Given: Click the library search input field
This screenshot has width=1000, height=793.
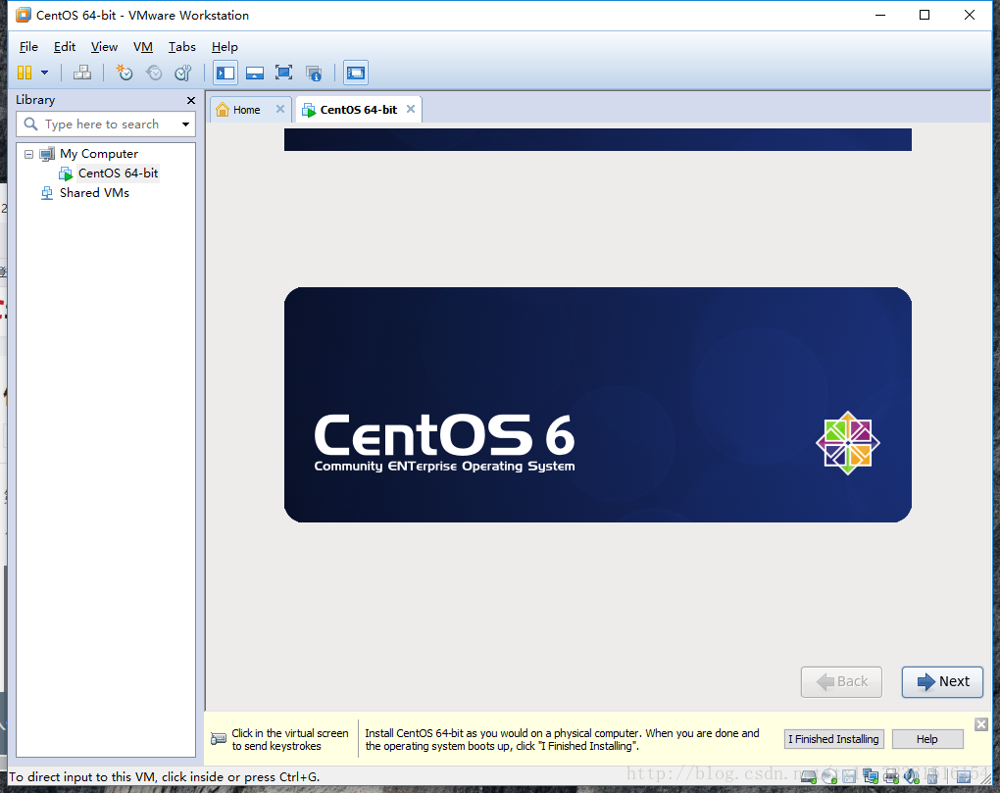Looking at the screenshot, I should click(x=102, y=124).
